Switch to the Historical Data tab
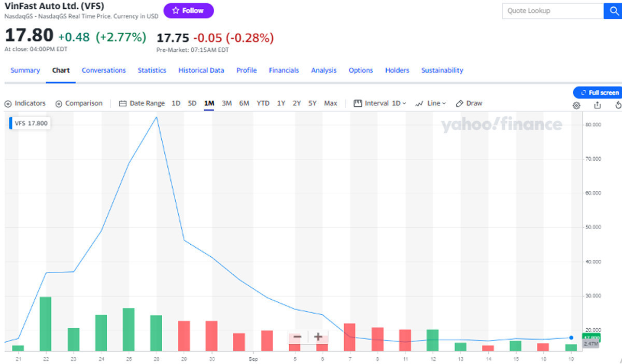The image size is (622, 364). (201, 70)
